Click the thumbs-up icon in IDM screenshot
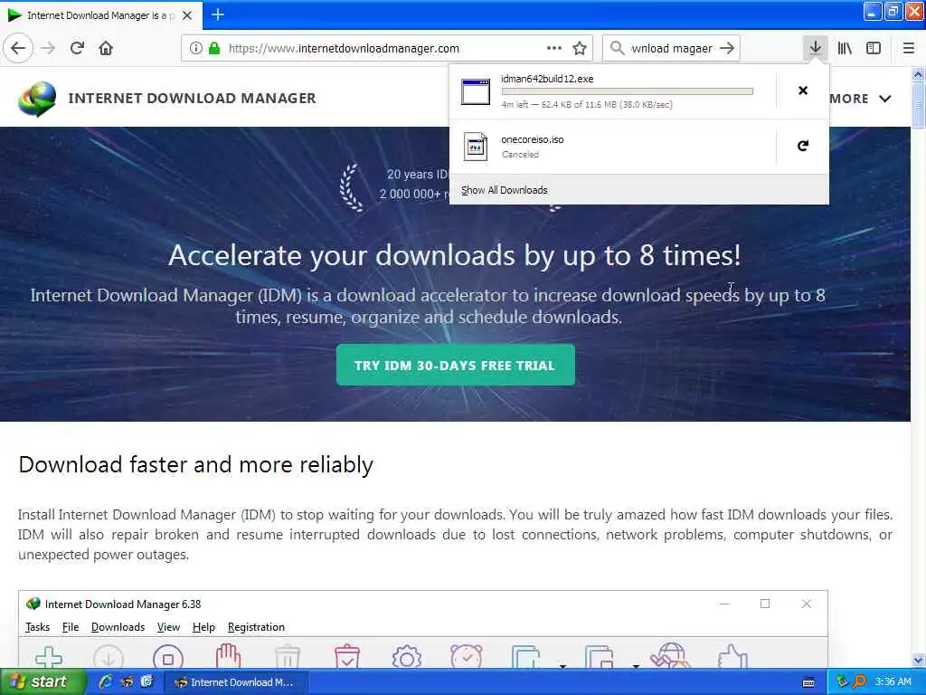The width and height of the screenshot is (926, 695). coord(732,657)
